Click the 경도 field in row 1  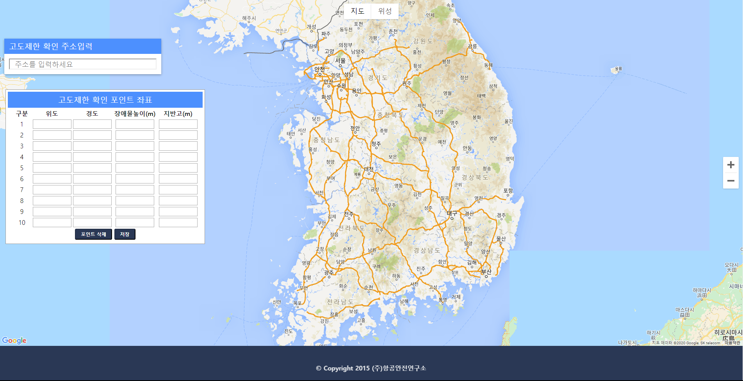[92, 124]
